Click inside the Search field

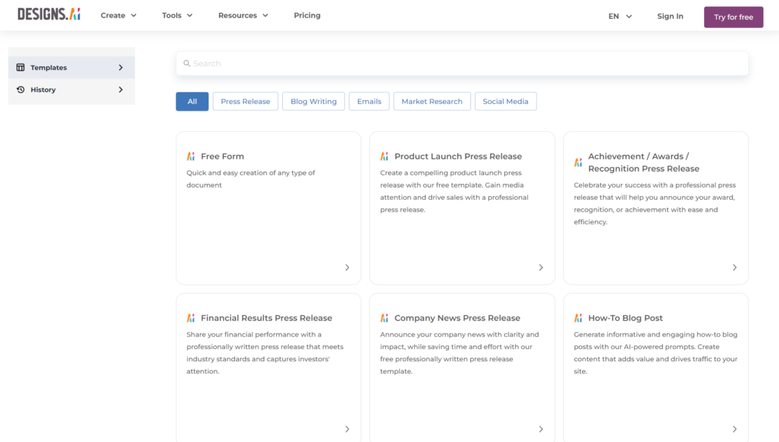coord(361,63)
